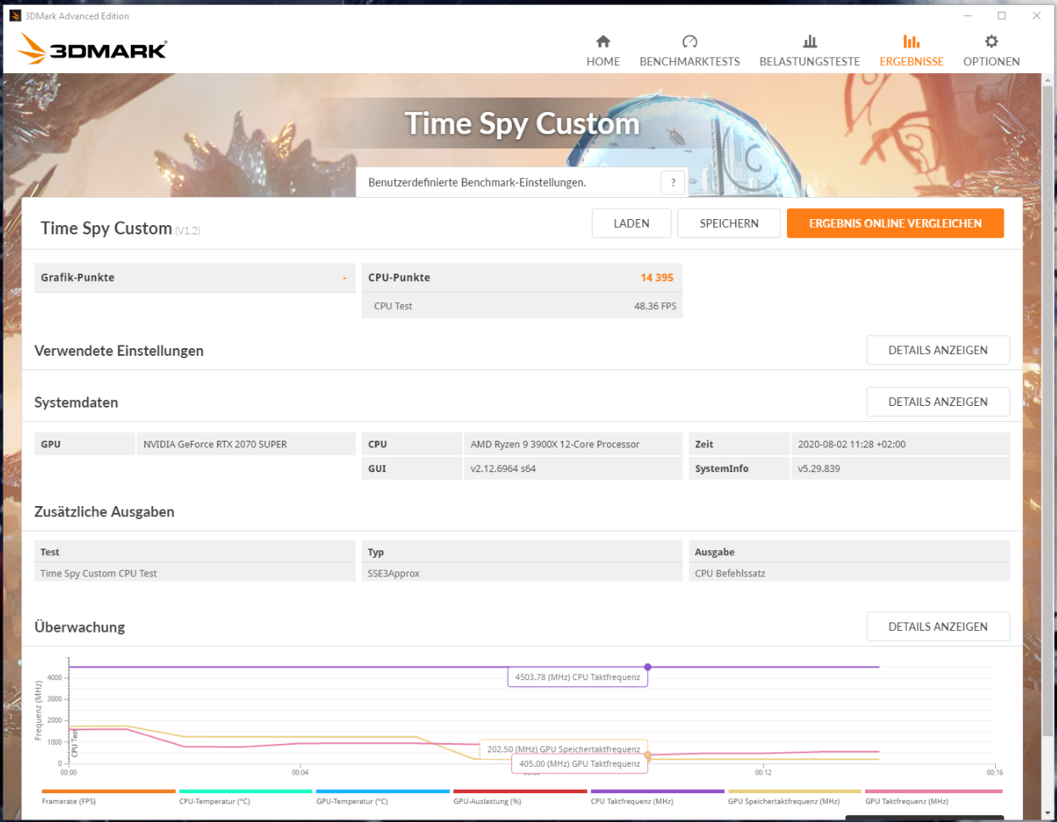Screen dimensions: 1057x822
Task: Open OPTIONEN menu label
Action: tap(992, 62)
